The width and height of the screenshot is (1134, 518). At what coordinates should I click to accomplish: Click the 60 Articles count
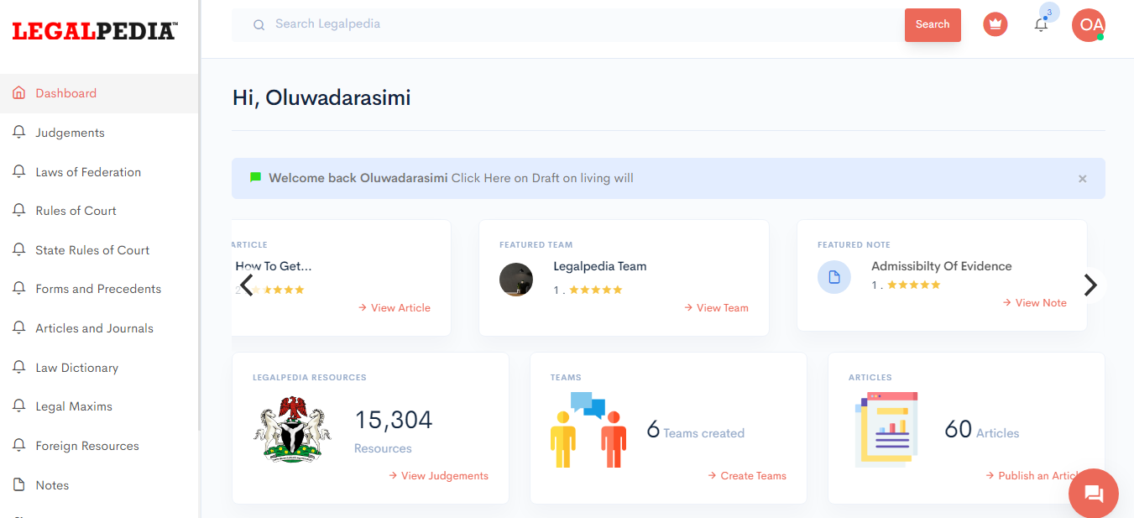[982, 431]
